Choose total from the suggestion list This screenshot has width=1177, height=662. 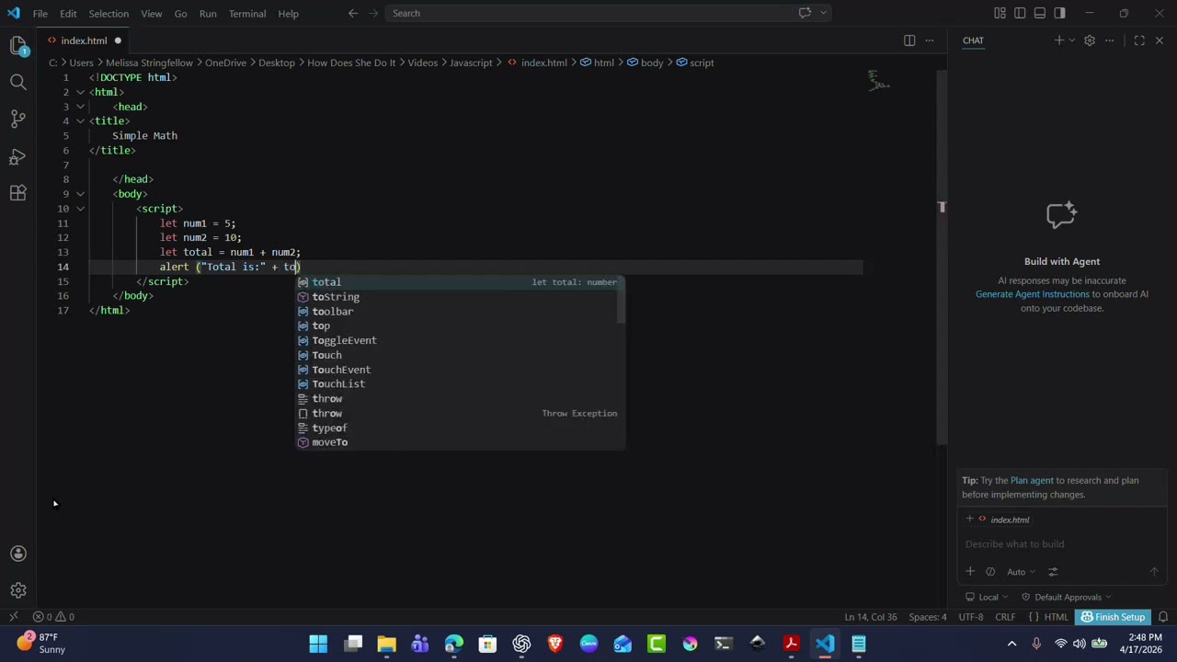click(460, 282)
